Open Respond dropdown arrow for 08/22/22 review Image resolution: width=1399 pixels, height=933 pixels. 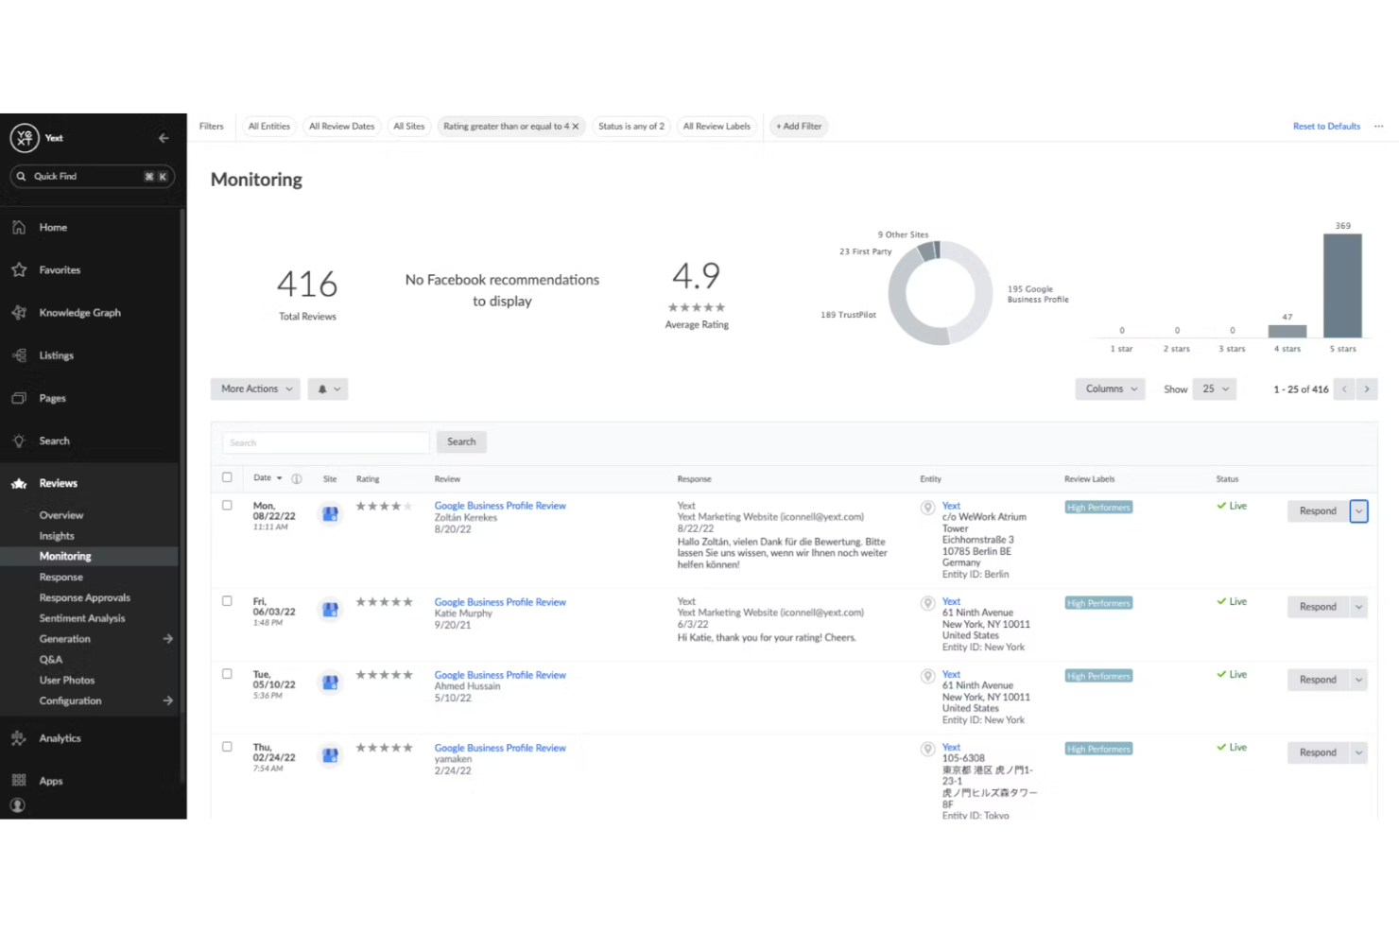tap(1359, 511)
